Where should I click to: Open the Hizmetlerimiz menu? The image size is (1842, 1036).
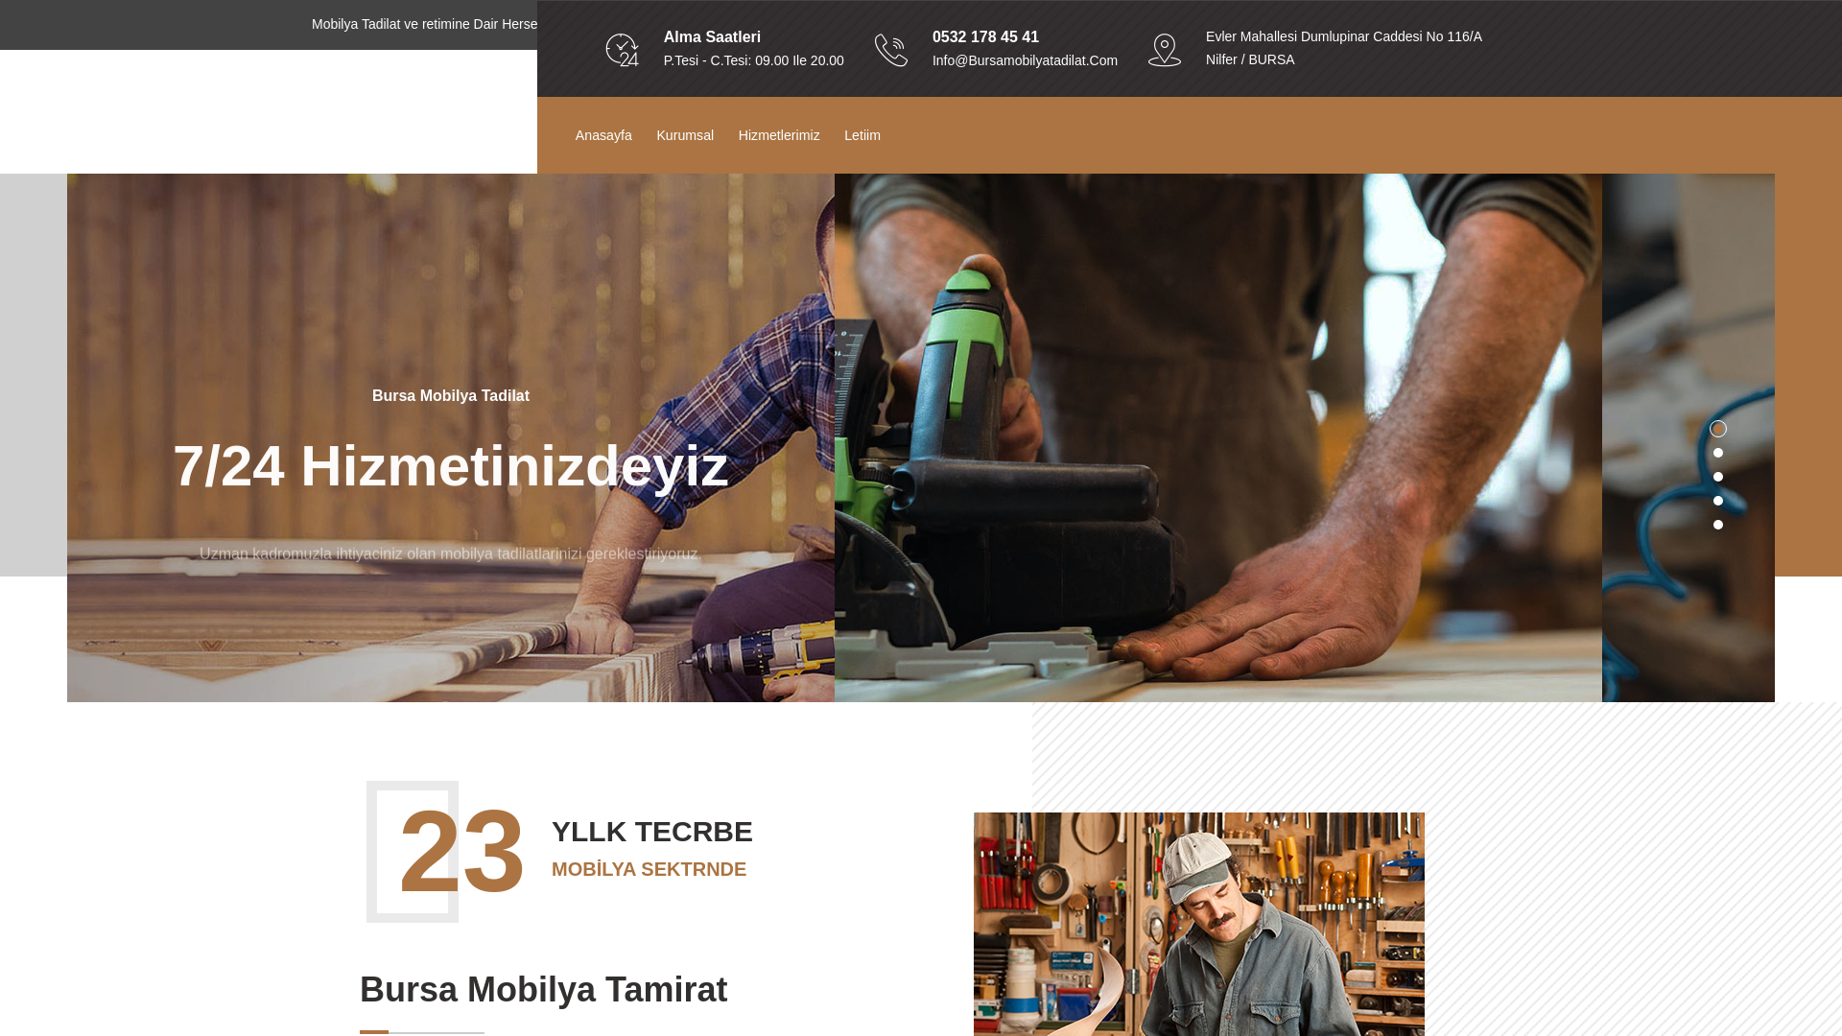[779, 135]
